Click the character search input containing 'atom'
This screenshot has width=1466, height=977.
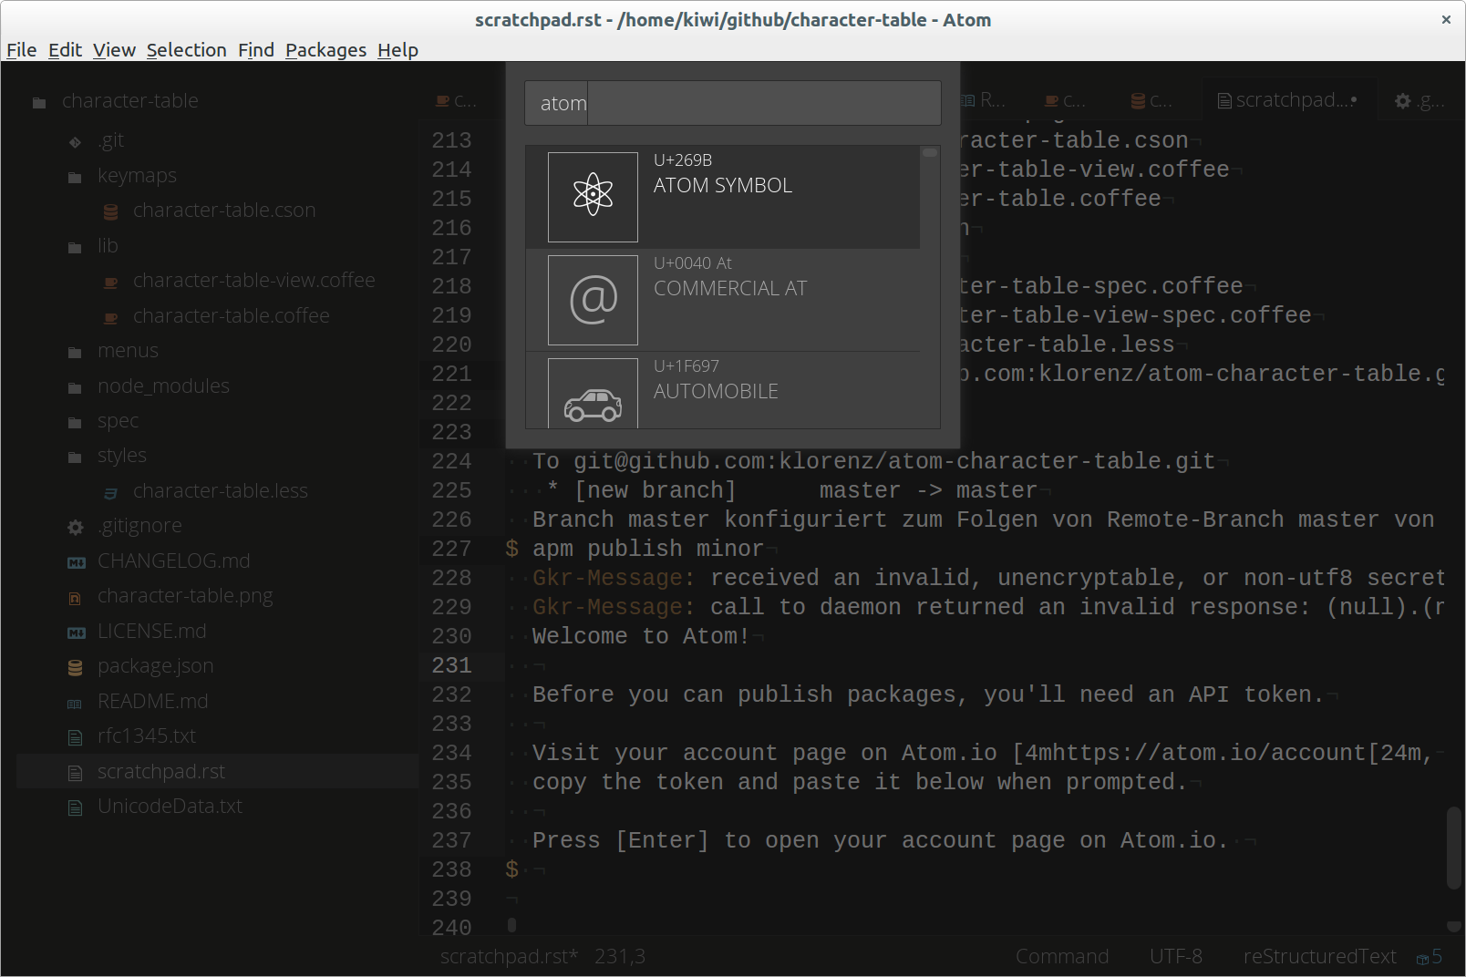[733, 103]
